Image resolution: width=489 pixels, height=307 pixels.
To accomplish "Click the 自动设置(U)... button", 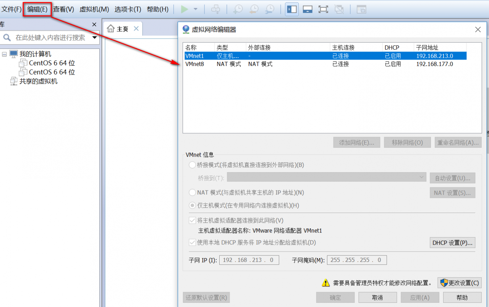I will tap(452, 178).
